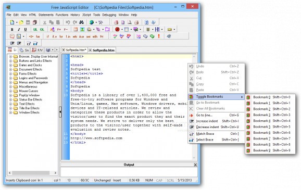This screenshot has height=190, width=301.
Task: Click the panel splitter collapse handle
Action: [x=60, y=112]
